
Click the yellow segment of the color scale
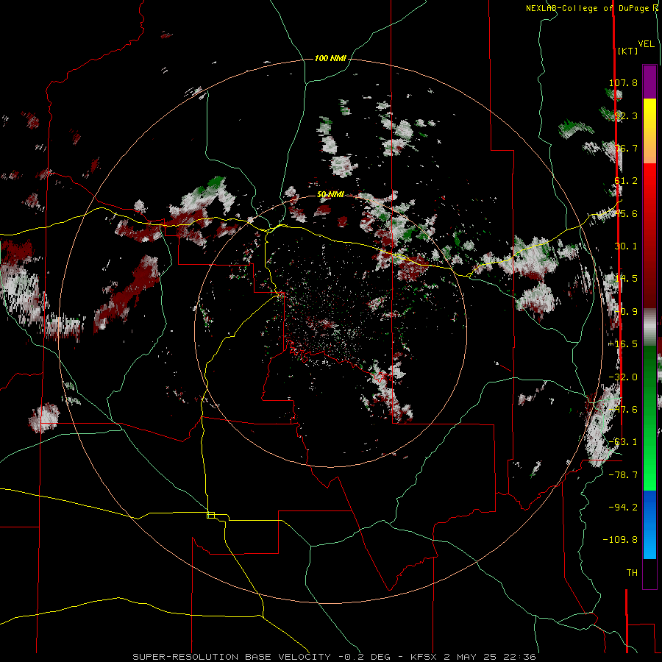pyautogui.click(x=649, y=115)
